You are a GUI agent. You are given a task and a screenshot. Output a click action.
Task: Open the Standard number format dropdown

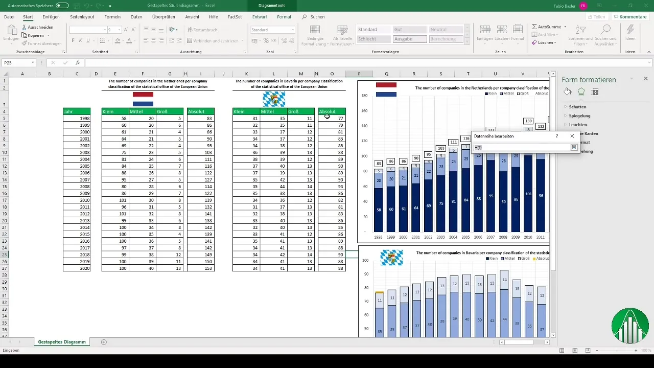pos(292,30)
